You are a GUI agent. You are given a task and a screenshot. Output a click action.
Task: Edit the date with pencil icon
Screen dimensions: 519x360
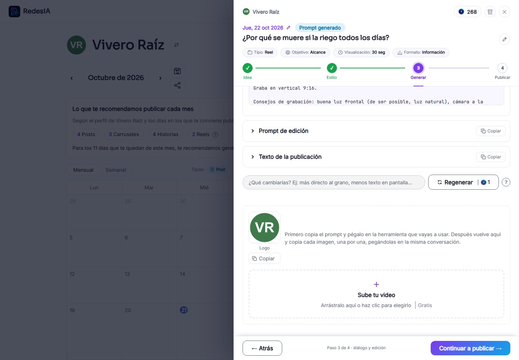pyautogui.click(x=288, y=28)
